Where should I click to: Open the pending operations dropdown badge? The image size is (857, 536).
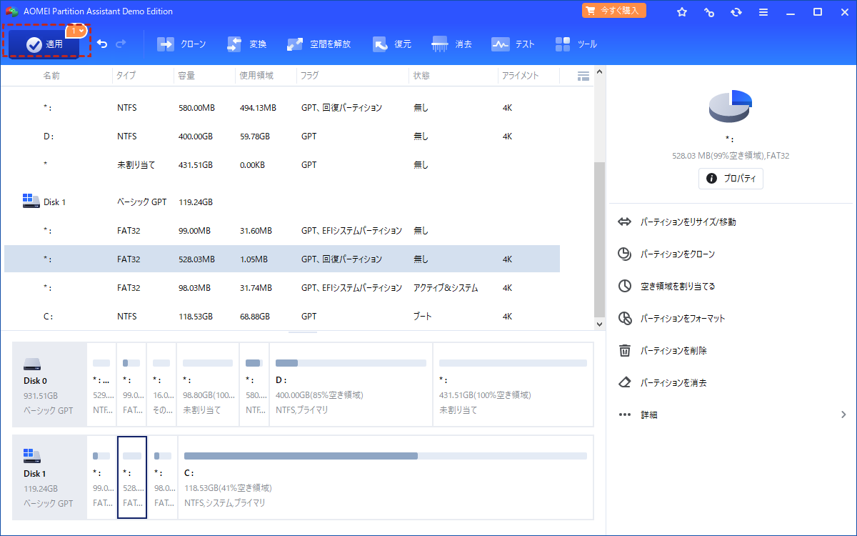tap(76, 31)
